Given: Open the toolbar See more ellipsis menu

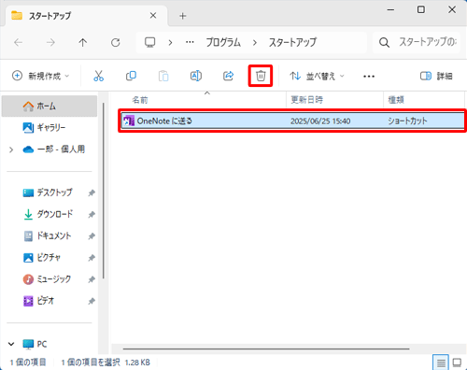Looking at the screenshot, I should click(369, 77).
